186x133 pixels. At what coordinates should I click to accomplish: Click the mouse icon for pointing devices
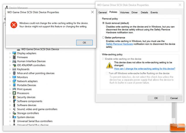click(x=14, y=73)
